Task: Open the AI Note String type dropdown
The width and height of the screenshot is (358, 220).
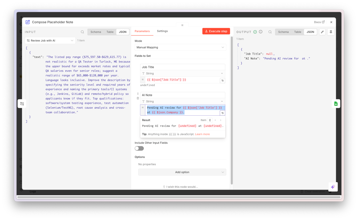Action: coord(183,101)
